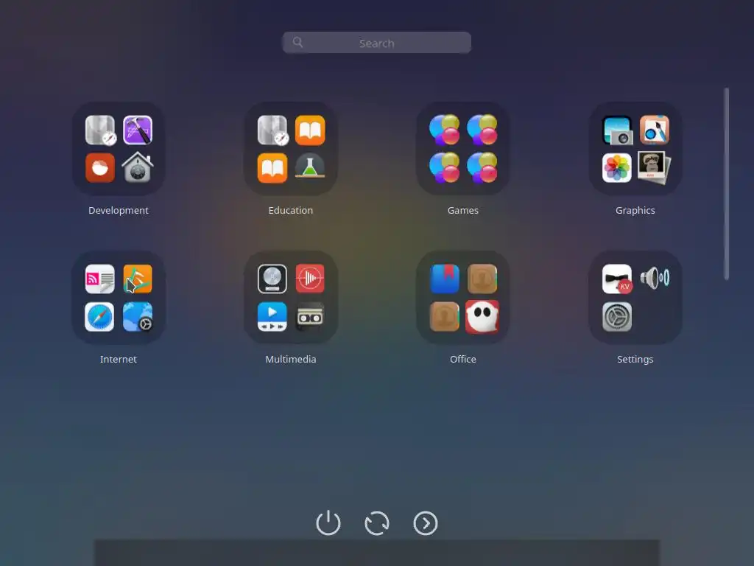
Task: Click compass directory icon in Development group
Action: point(100,130)
